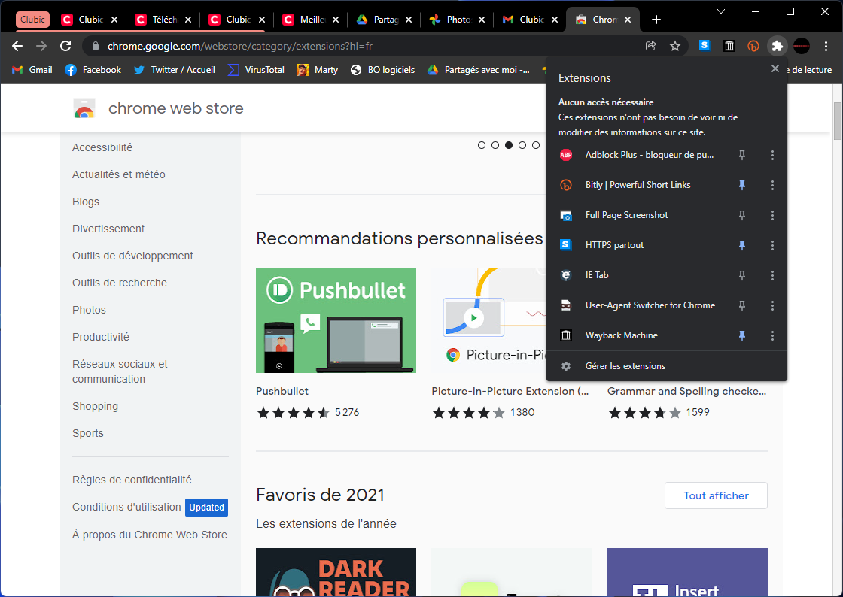The width and height of the screenshot is (843, 597).
Task: Open more options for Bitly
Action: pos(772,185)
